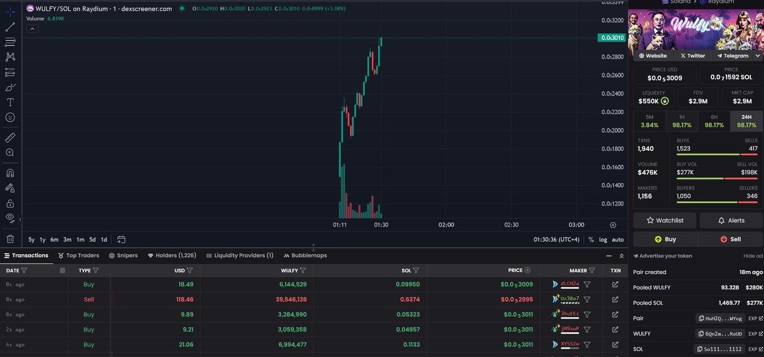764x357 pixels.
Task: Set chart range to 5d
Action: click(x=92, y=240)
